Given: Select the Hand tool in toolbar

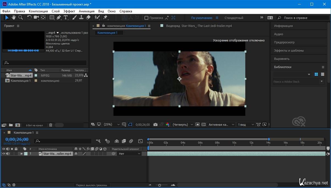Looking at the screenshot, I should (13, 18).
